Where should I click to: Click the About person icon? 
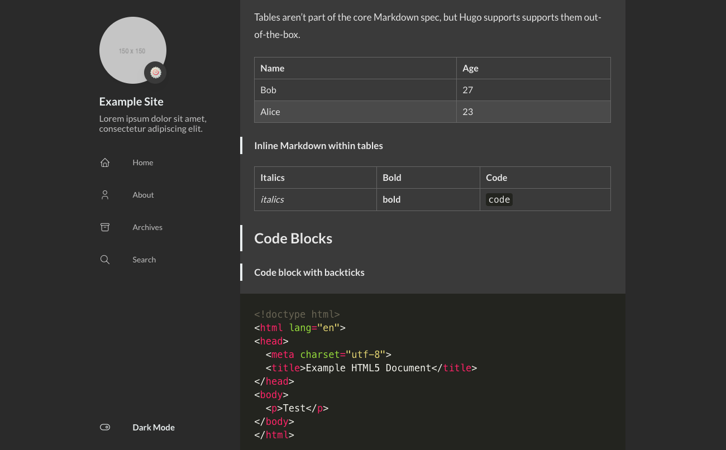click(104, 195)
